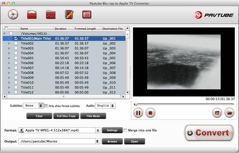Image resolution: width=239 pixels, height=153 pixels.
Task: Check the Title008 checkbox
Action: coord(16,73)
